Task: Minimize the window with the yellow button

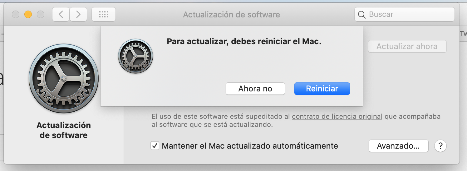Action: point(28,14)
